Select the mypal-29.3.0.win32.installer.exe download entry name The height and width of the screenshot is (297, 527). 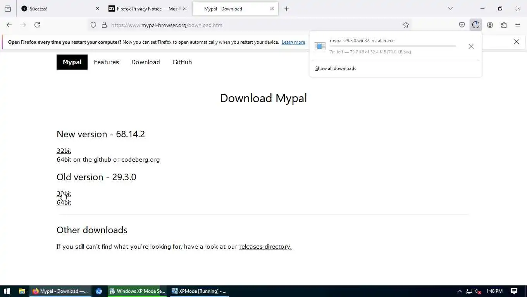pos(362,41)
